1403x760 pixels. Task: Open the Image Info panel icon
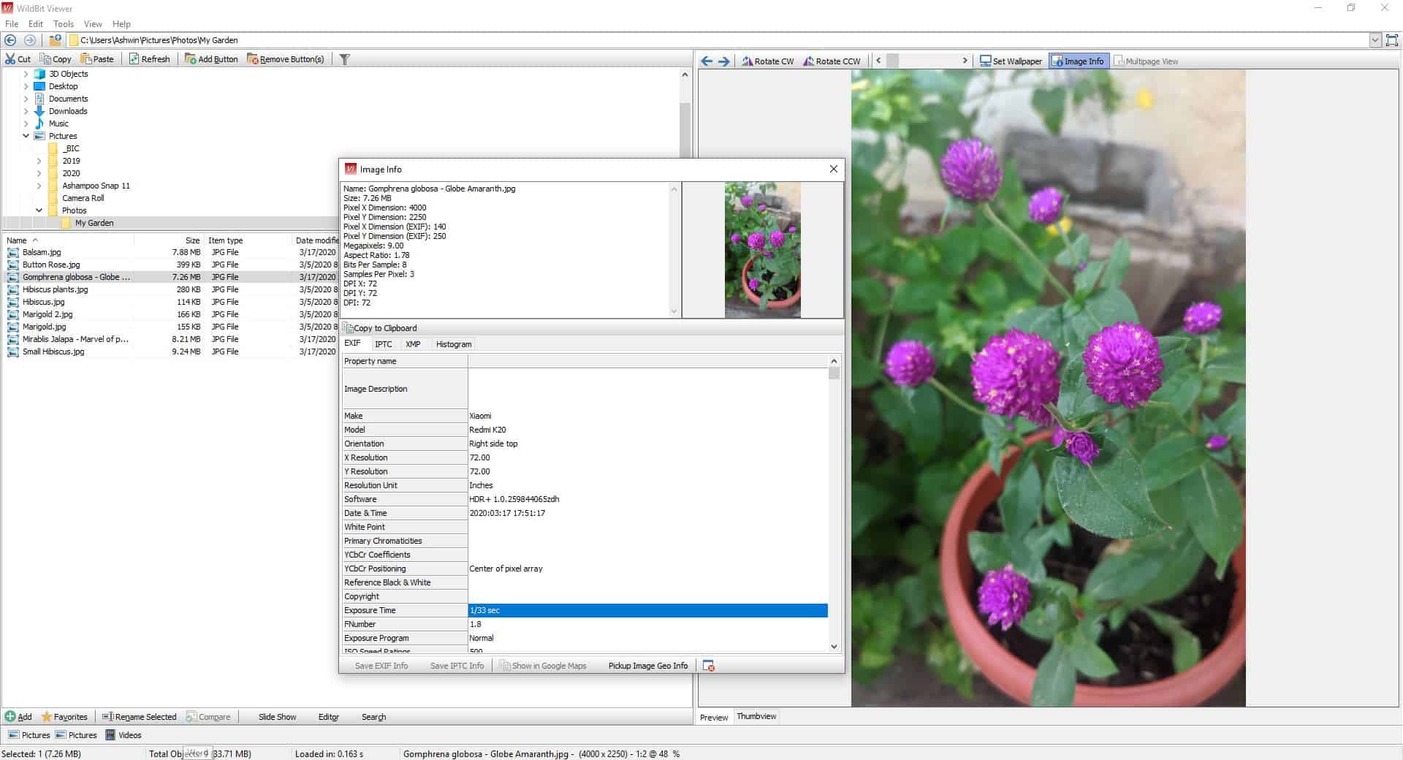coord(1058,61)
